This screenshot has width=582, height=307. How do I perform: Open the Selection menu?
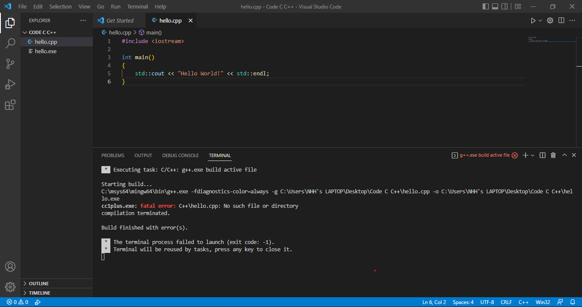pos(61,6)
